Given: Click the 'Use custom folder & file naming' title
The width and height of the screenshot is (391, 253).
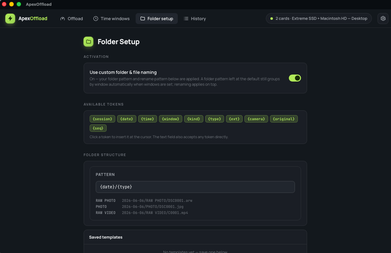Looking at the screenshot, I should pos(123,72).
